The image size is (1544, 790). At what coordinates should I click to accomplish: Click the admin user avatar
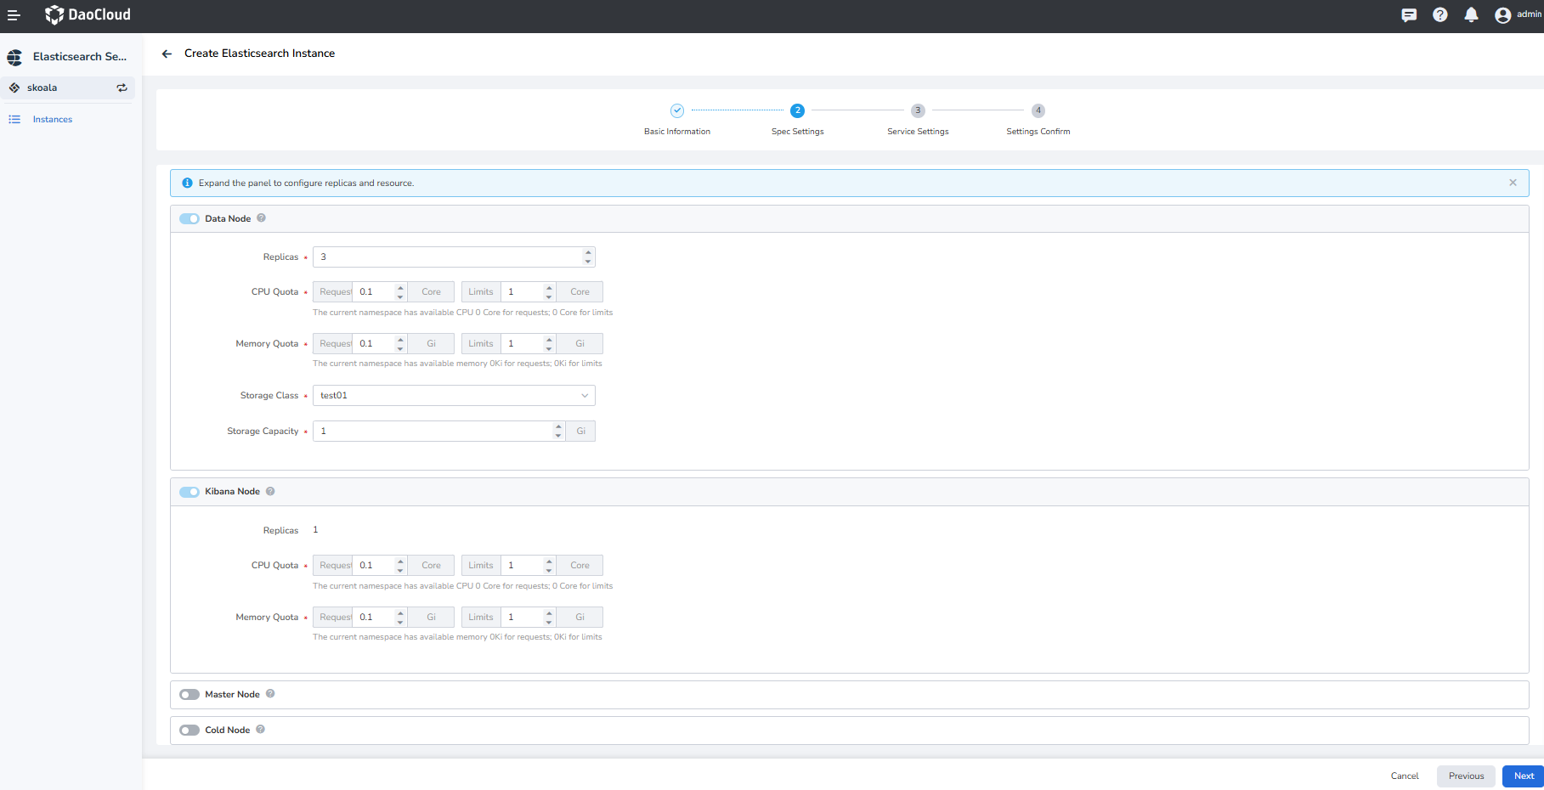(x=1502, y=14)
